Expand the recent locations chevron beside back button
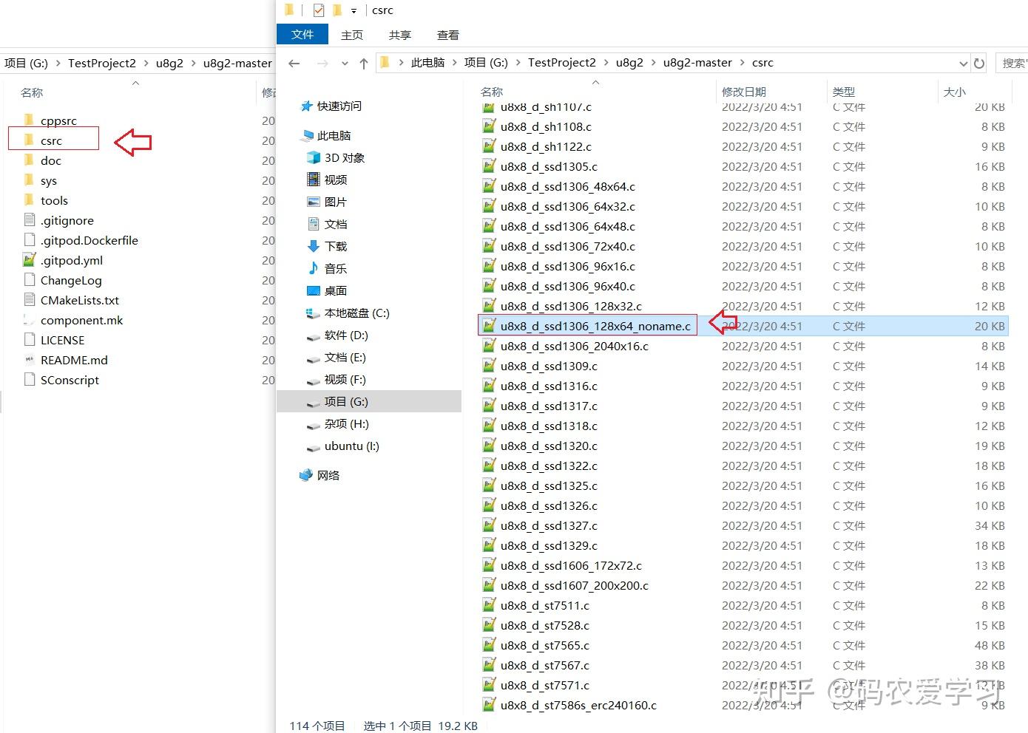The width and height of the screenshot is (1028, 733). (x=344, y=63)
